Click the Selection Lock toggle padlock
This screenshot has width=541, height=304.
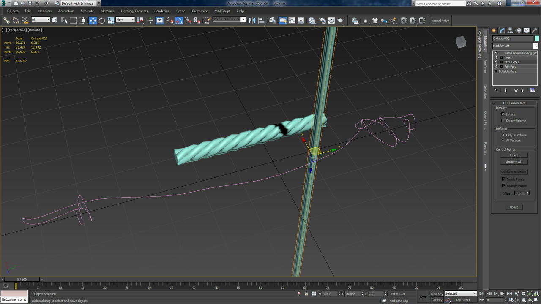[x=306, y=294]
